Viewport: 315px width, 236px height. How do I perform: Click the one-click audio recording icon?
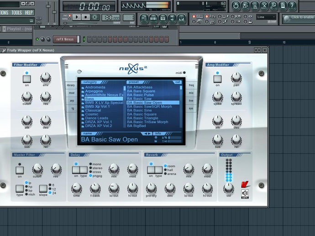click(264, 6)
